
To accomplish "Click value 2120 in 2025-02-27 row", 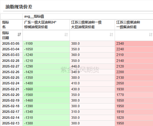I will click(120, 66).
